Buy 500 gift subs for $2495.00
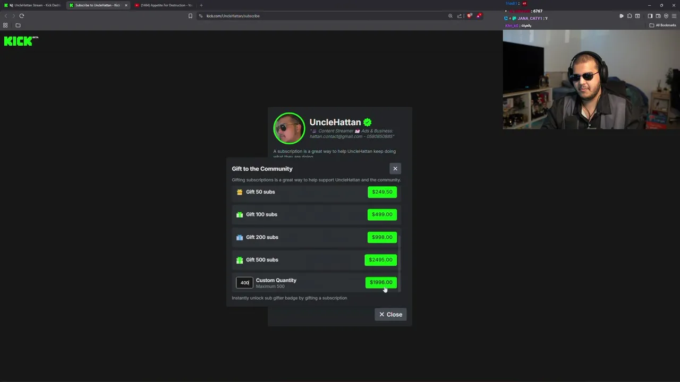Viewport: 680px width, 382px height. pos(380,260)
